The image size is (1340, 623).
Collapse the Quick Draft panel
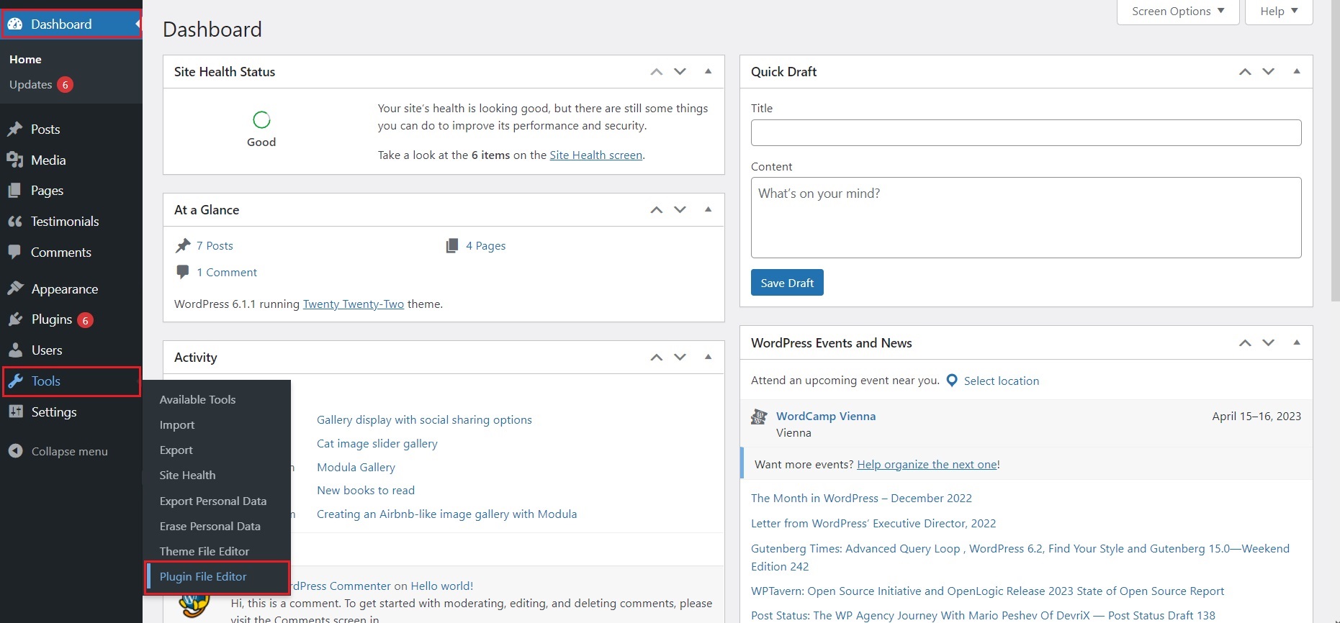point(1297,71)
